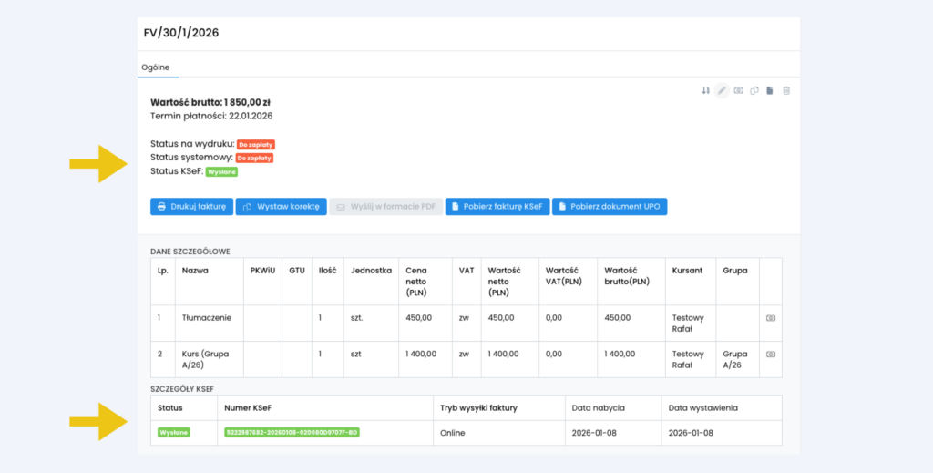933x473 pixels.
Task: Click Do zapłaty badge next to Status systemowy
Action: [x=254, y=158]
